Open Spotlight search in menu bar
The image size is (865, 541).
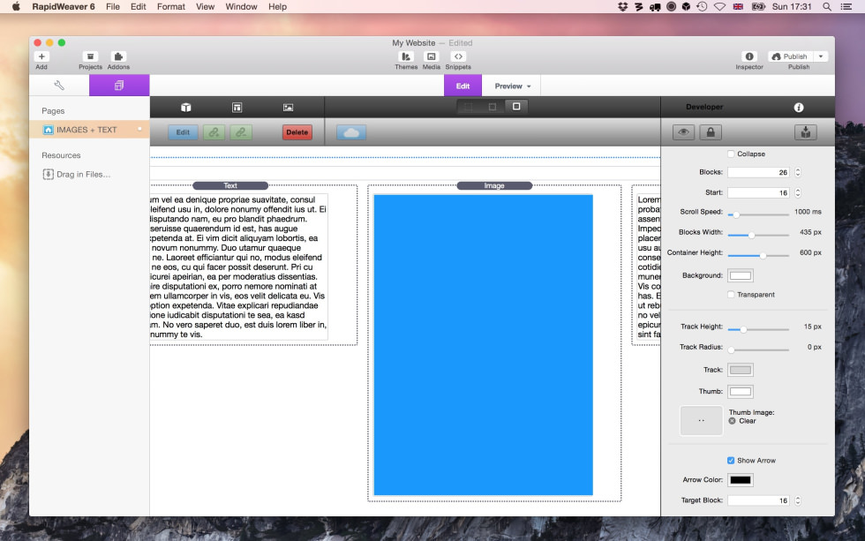pos(827,6)
